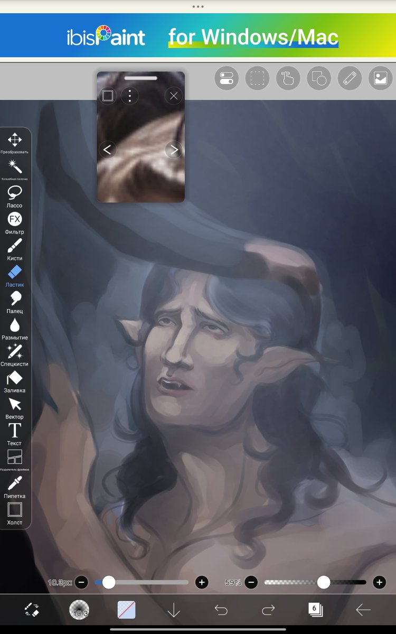396x634 pixels.
Task: Open the layers panel showing 6
Action: (x=315, y=610)
